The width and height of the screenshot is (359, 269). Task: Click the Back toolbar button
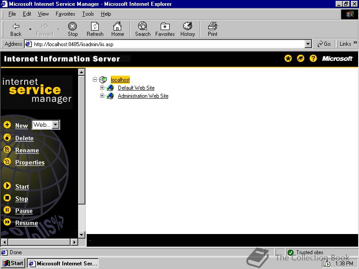click(16, 29)
